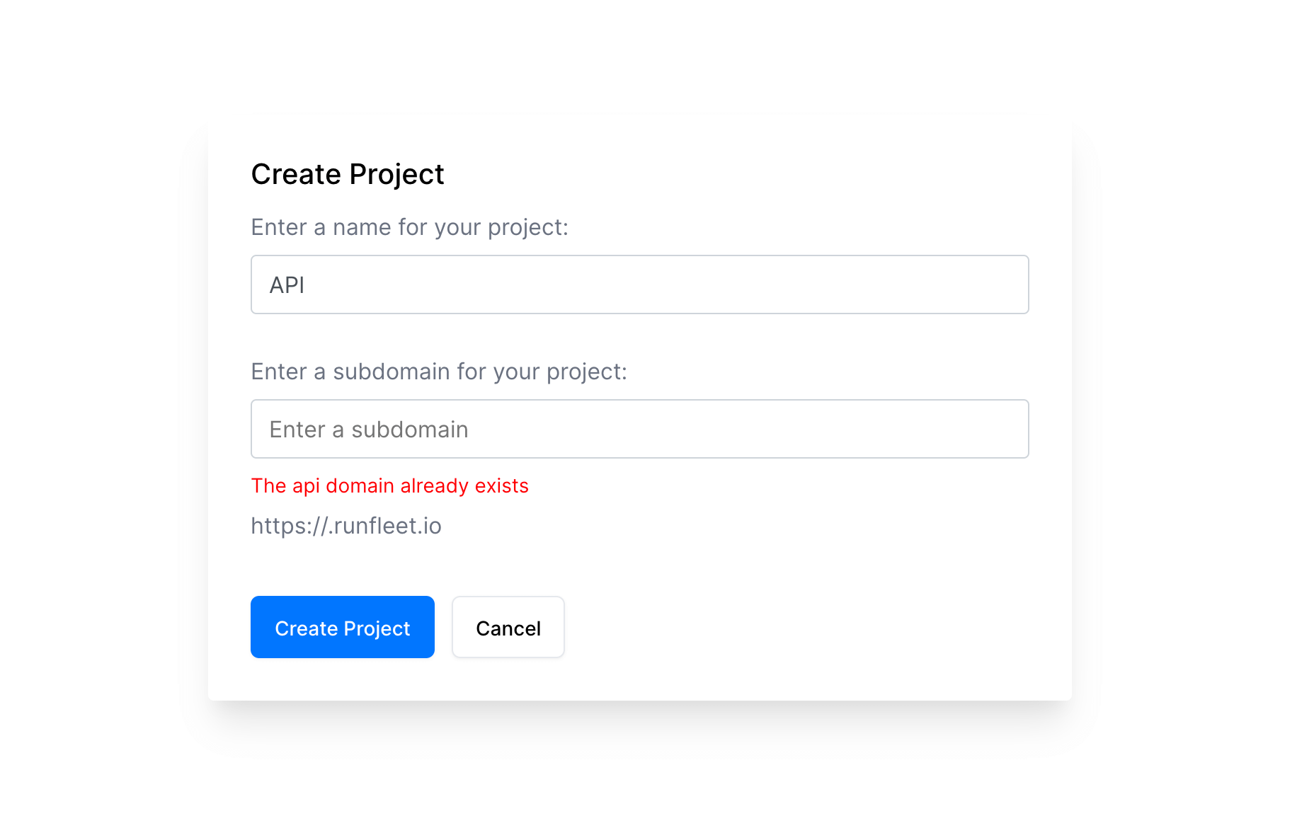Click 'The api domain already exists' warning

[389, 485]
